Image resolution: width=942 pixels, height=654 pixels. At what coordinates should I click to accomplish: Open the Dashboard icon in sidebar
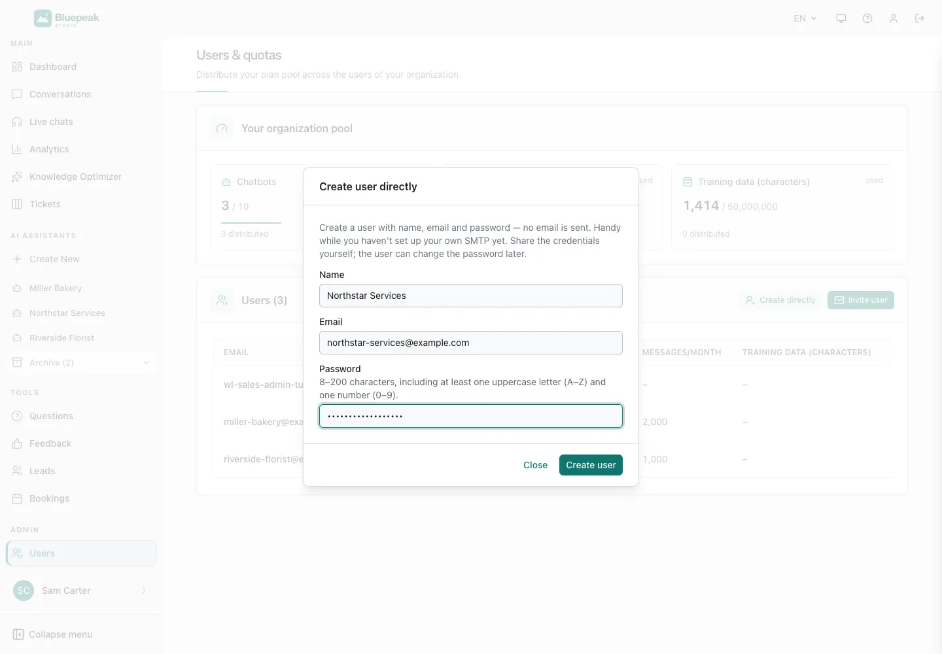point(17,67)
